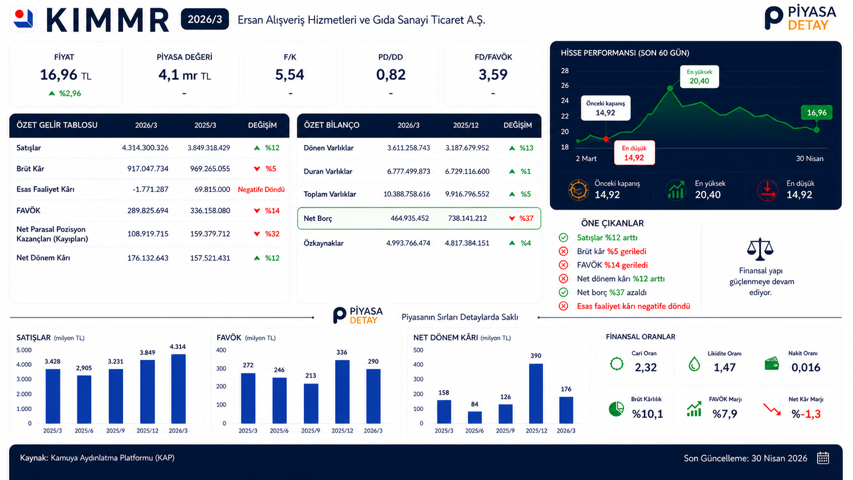Select the red En düşük down-arrow icon
Screen dimensions: 853x480
click(767, 190)
